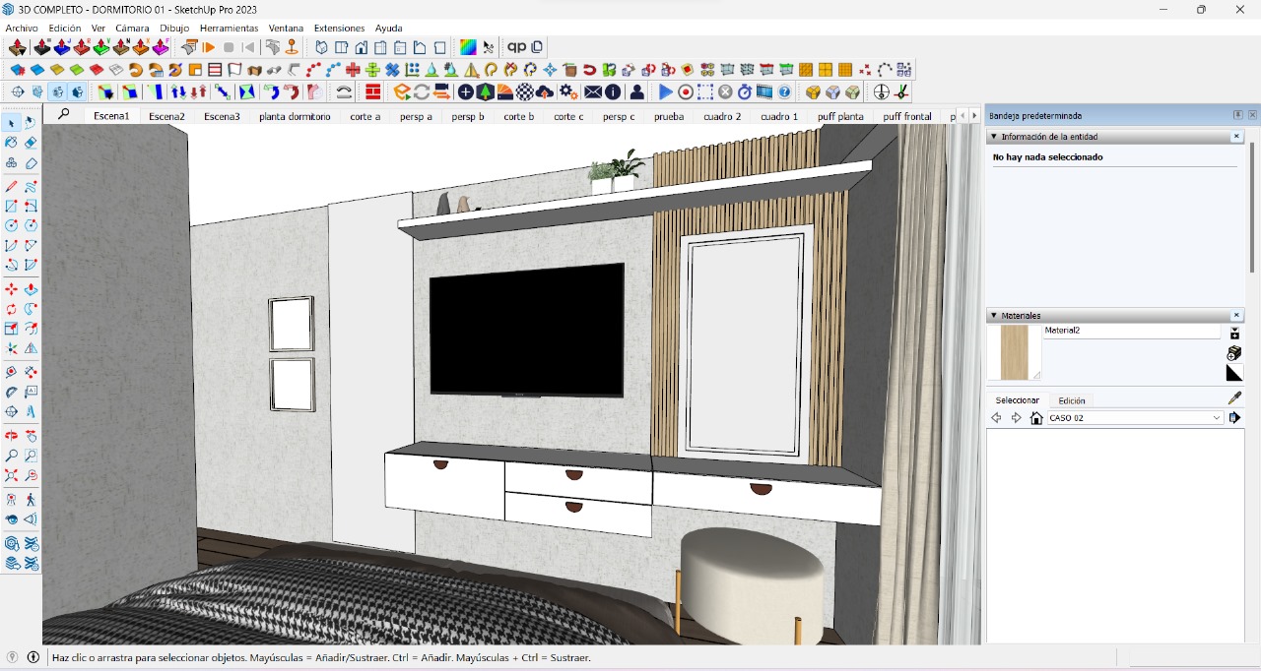Click the house icon in Materials browser

[x=1036, y=418]
